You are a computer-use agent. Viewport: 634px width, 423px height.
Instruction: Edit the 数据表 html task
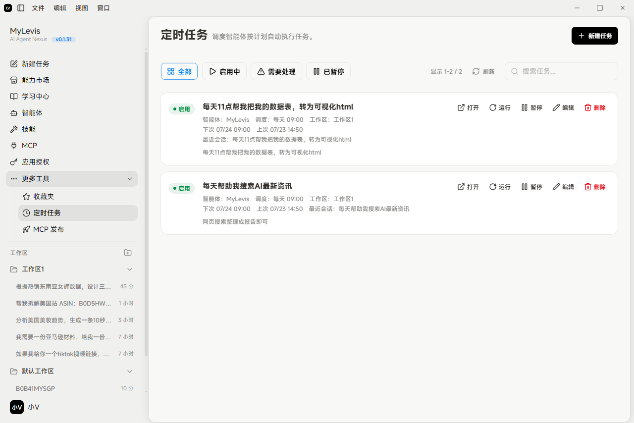563,107
